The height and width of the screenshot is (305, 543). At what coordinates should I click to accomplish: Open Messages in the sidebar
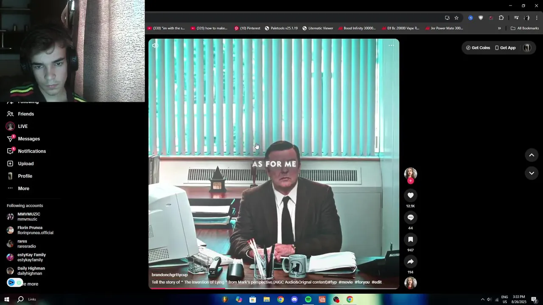click(x=29, y=139)
